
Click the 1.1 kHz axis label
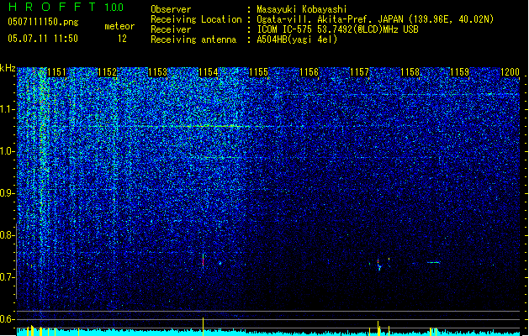click(x=8, y=109)
